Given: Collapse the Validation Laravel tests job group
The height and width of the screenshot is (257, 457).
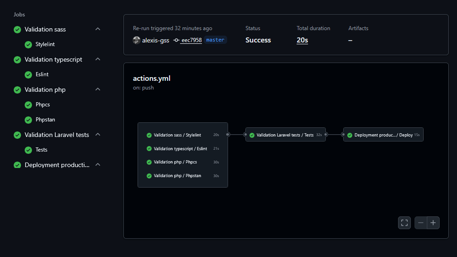Looking at the screenshot, I should [x=98, y=135].
